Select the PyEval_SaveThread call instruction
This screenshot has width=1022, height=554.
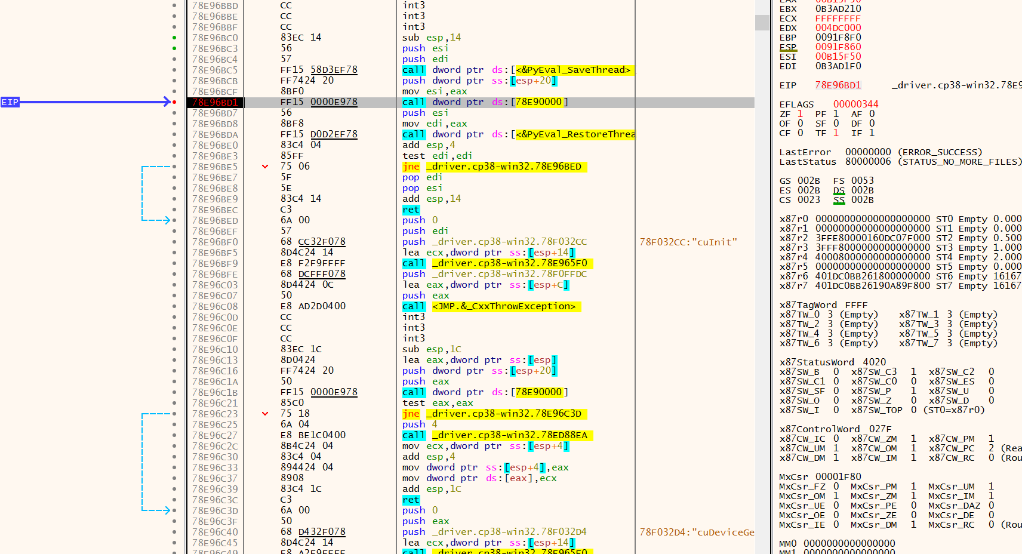pyautogui.click(x=518, y=70)
